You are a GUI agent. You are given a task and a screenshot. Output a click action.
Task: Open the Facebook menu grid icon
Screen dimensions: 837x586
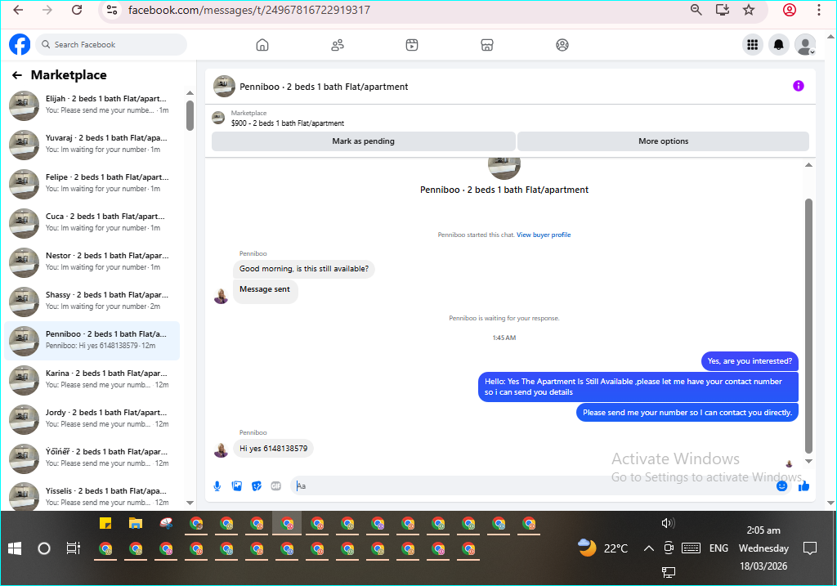coord(753,45)
